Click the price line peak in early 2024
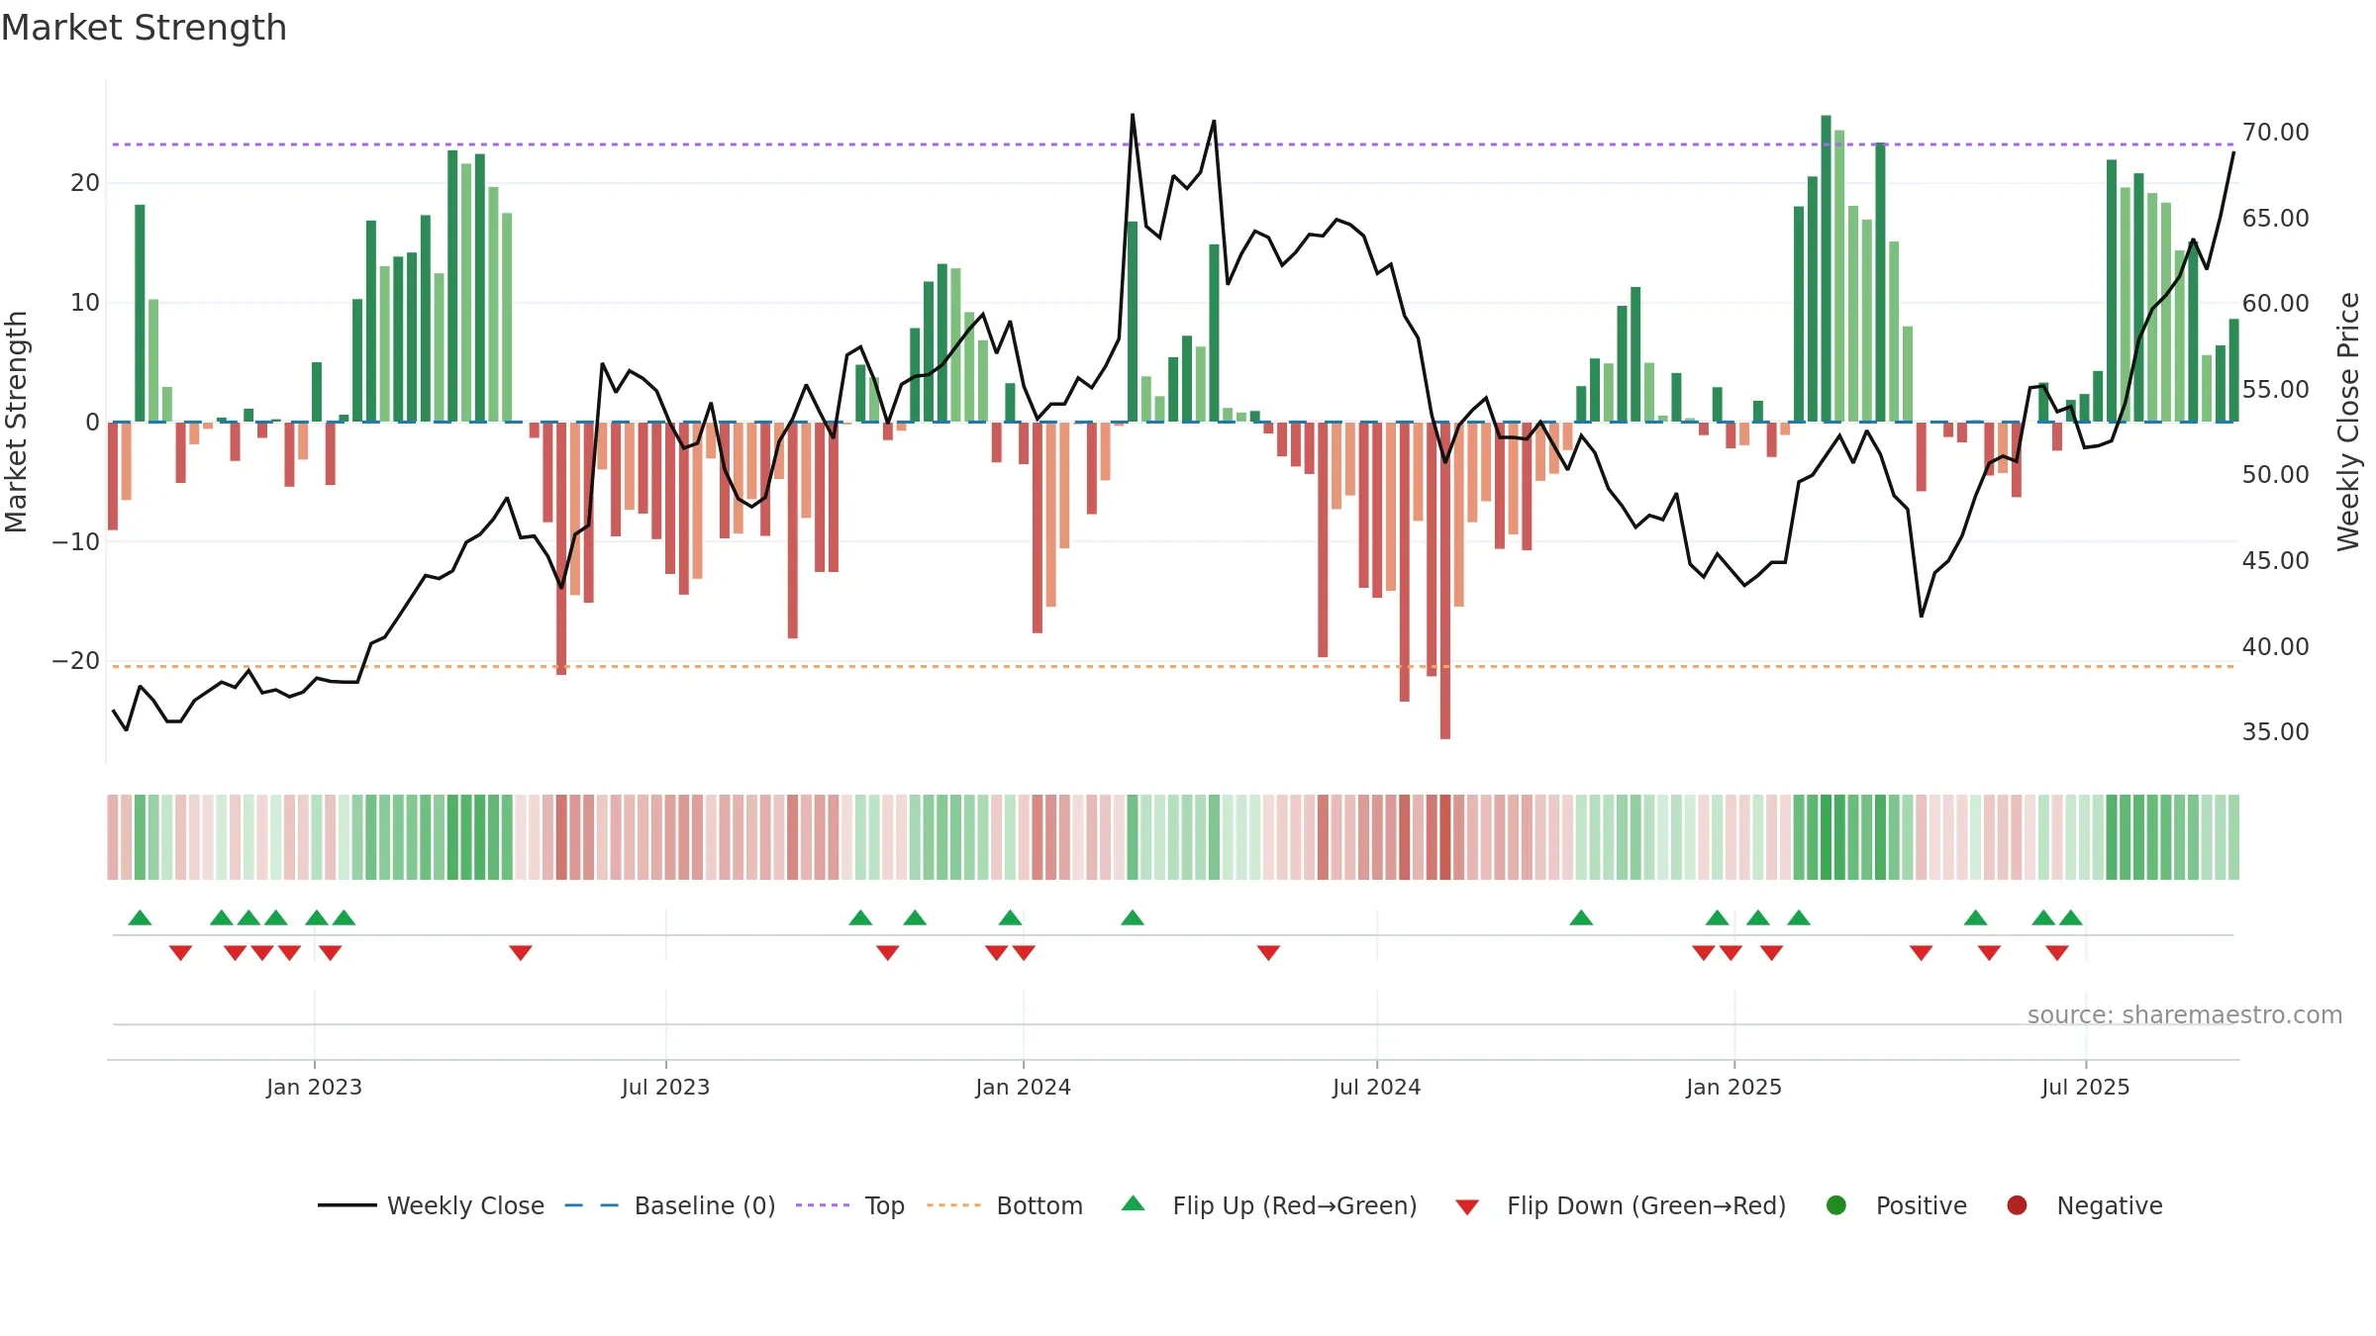This screenshot has height=1336, width=2376. pos(1133,116)
